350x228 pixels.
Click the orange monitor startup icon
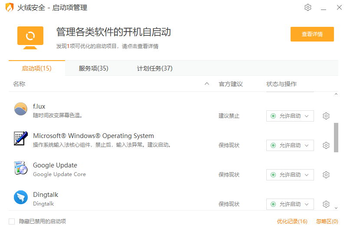pos(30,37)
